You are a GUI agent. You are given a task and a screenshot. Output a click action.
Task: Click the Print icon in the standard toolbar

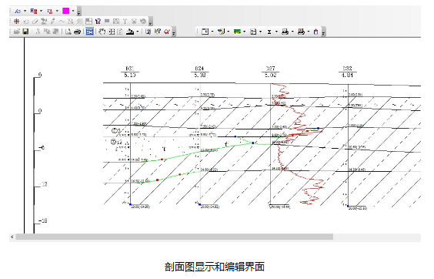[x=77, y=32]
